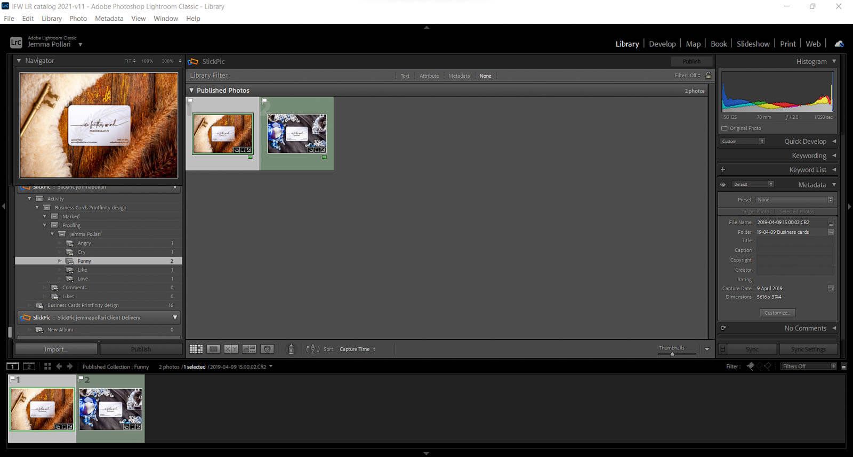The width and height of the screenshot is (853, 457).
Task: Refresh comments with the reload icon
Action: click(x=723, y=328)
